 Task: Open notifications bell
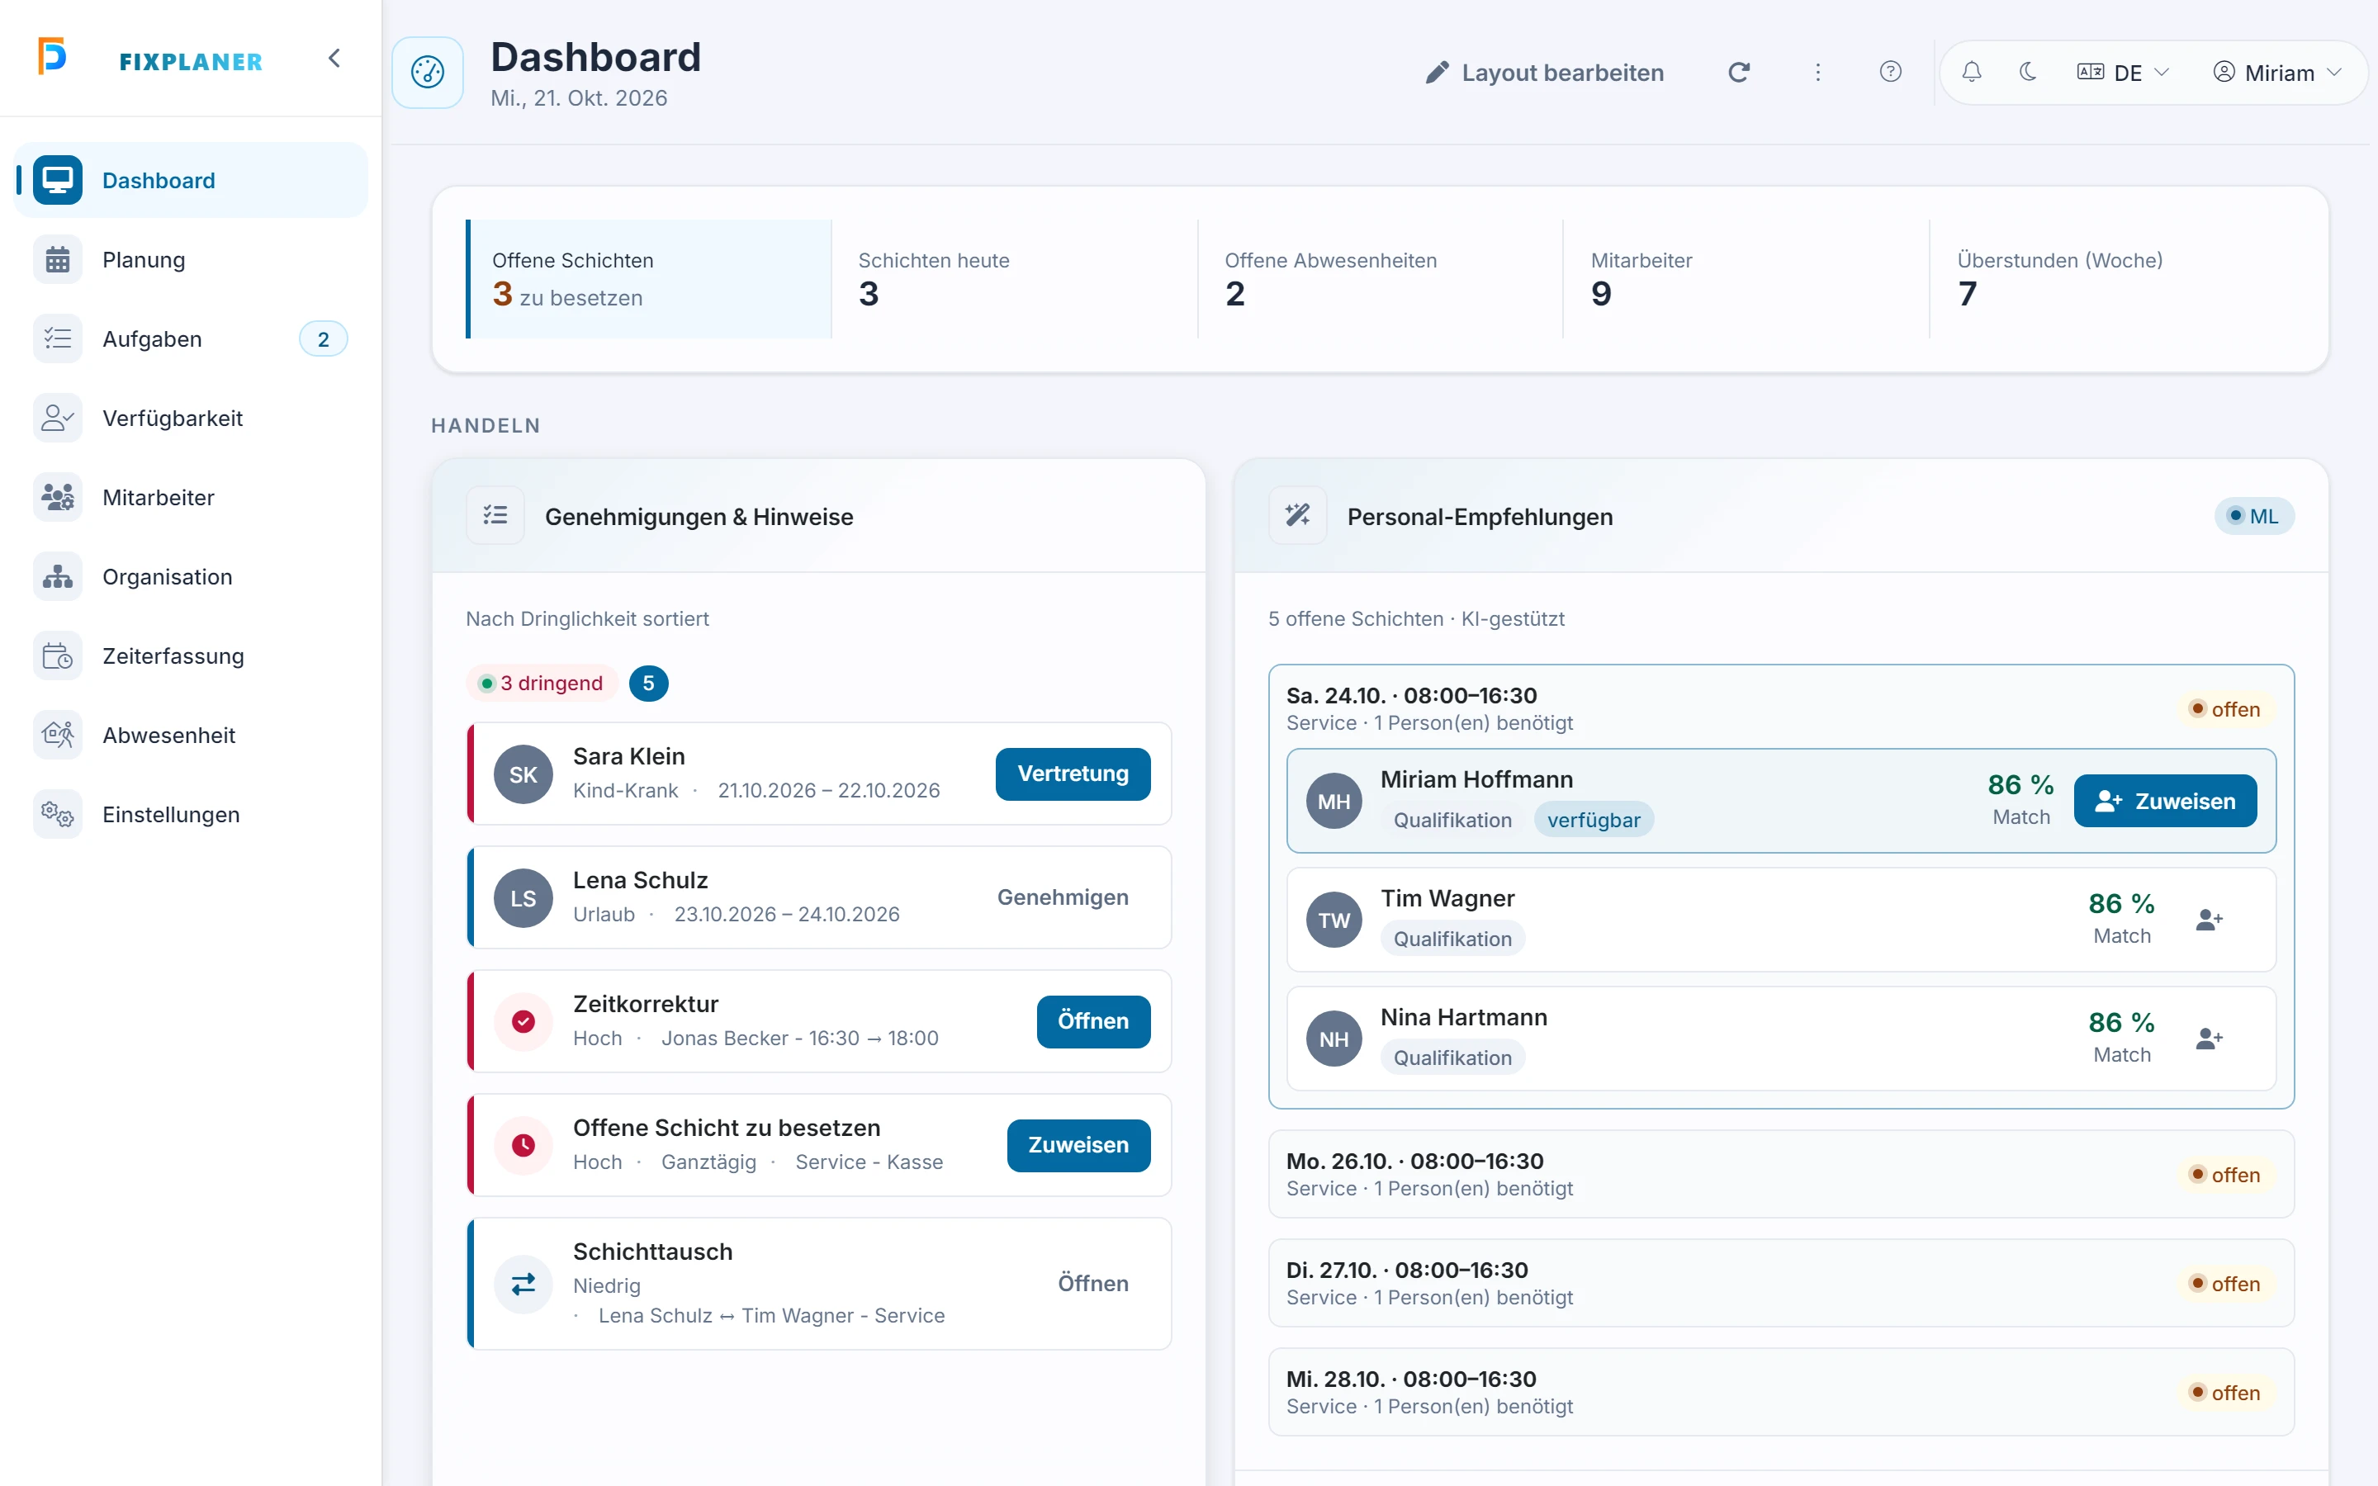tap(1971, 72)
